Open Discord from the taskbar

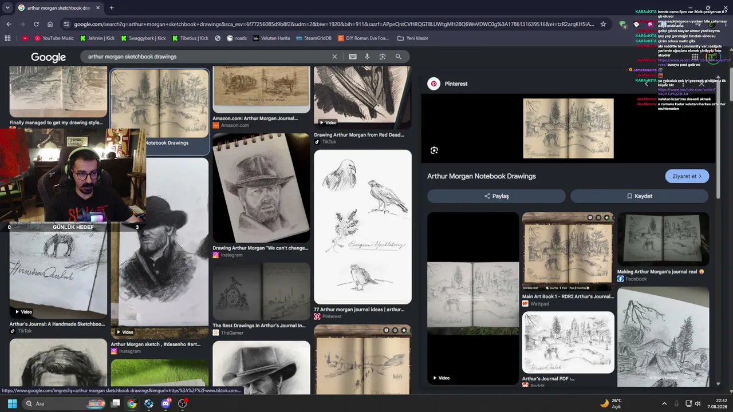pos(166,403)
